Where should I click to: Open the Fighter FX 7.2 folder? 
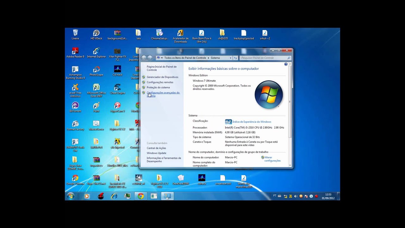[x=117, y=125]
